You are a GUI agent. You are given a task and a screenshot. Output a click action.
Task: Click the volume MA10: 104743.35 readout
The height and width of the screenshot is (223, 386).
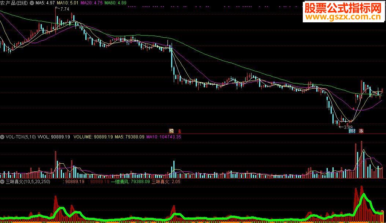pyautogui.click(x=164, y=137)
